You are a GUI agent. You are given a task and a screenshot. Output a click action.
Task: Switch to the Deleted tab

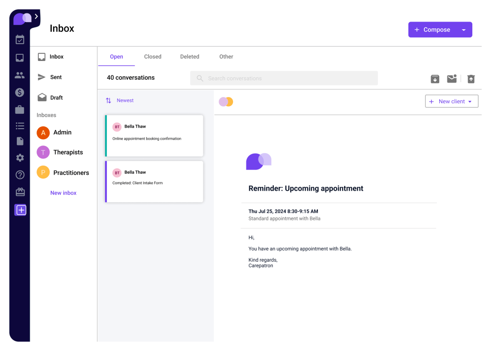[x=189, y=57]
